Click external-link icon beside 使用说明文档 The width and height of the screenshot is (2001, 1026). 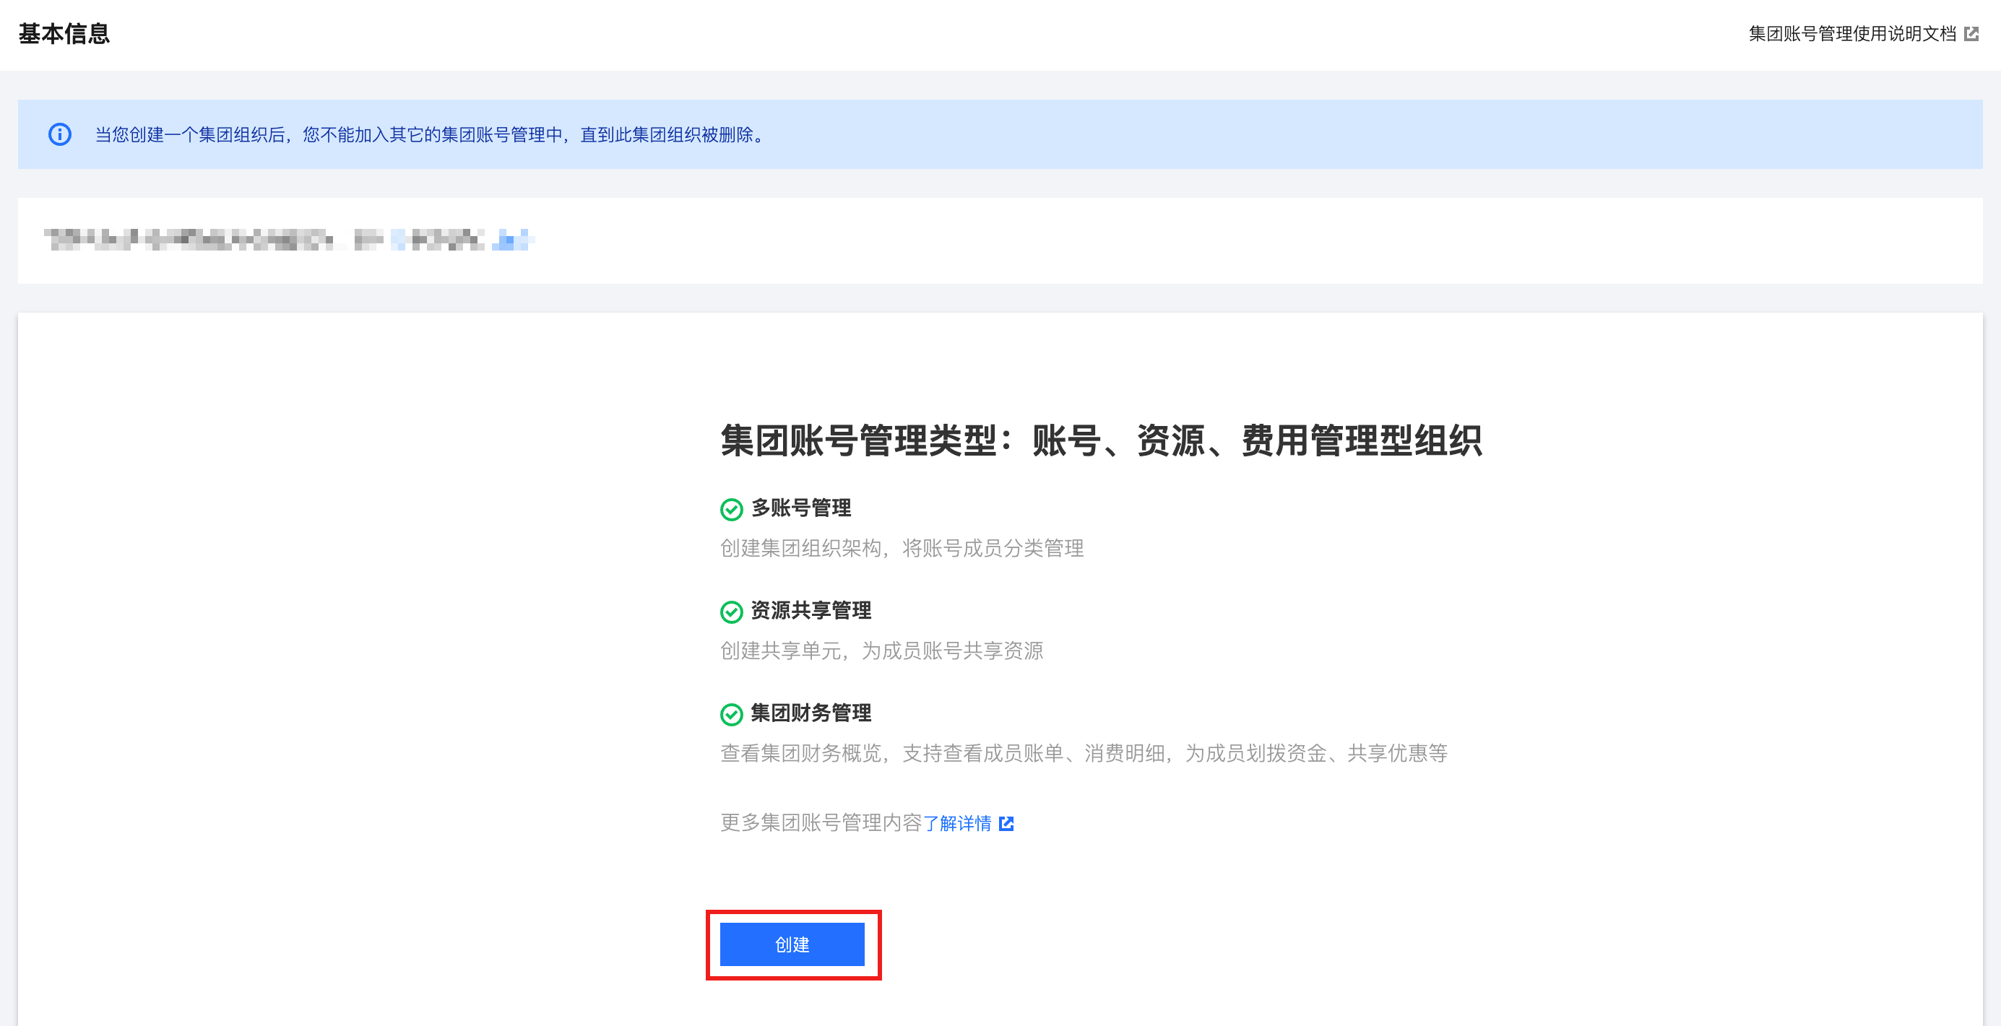click(1971, 34)
